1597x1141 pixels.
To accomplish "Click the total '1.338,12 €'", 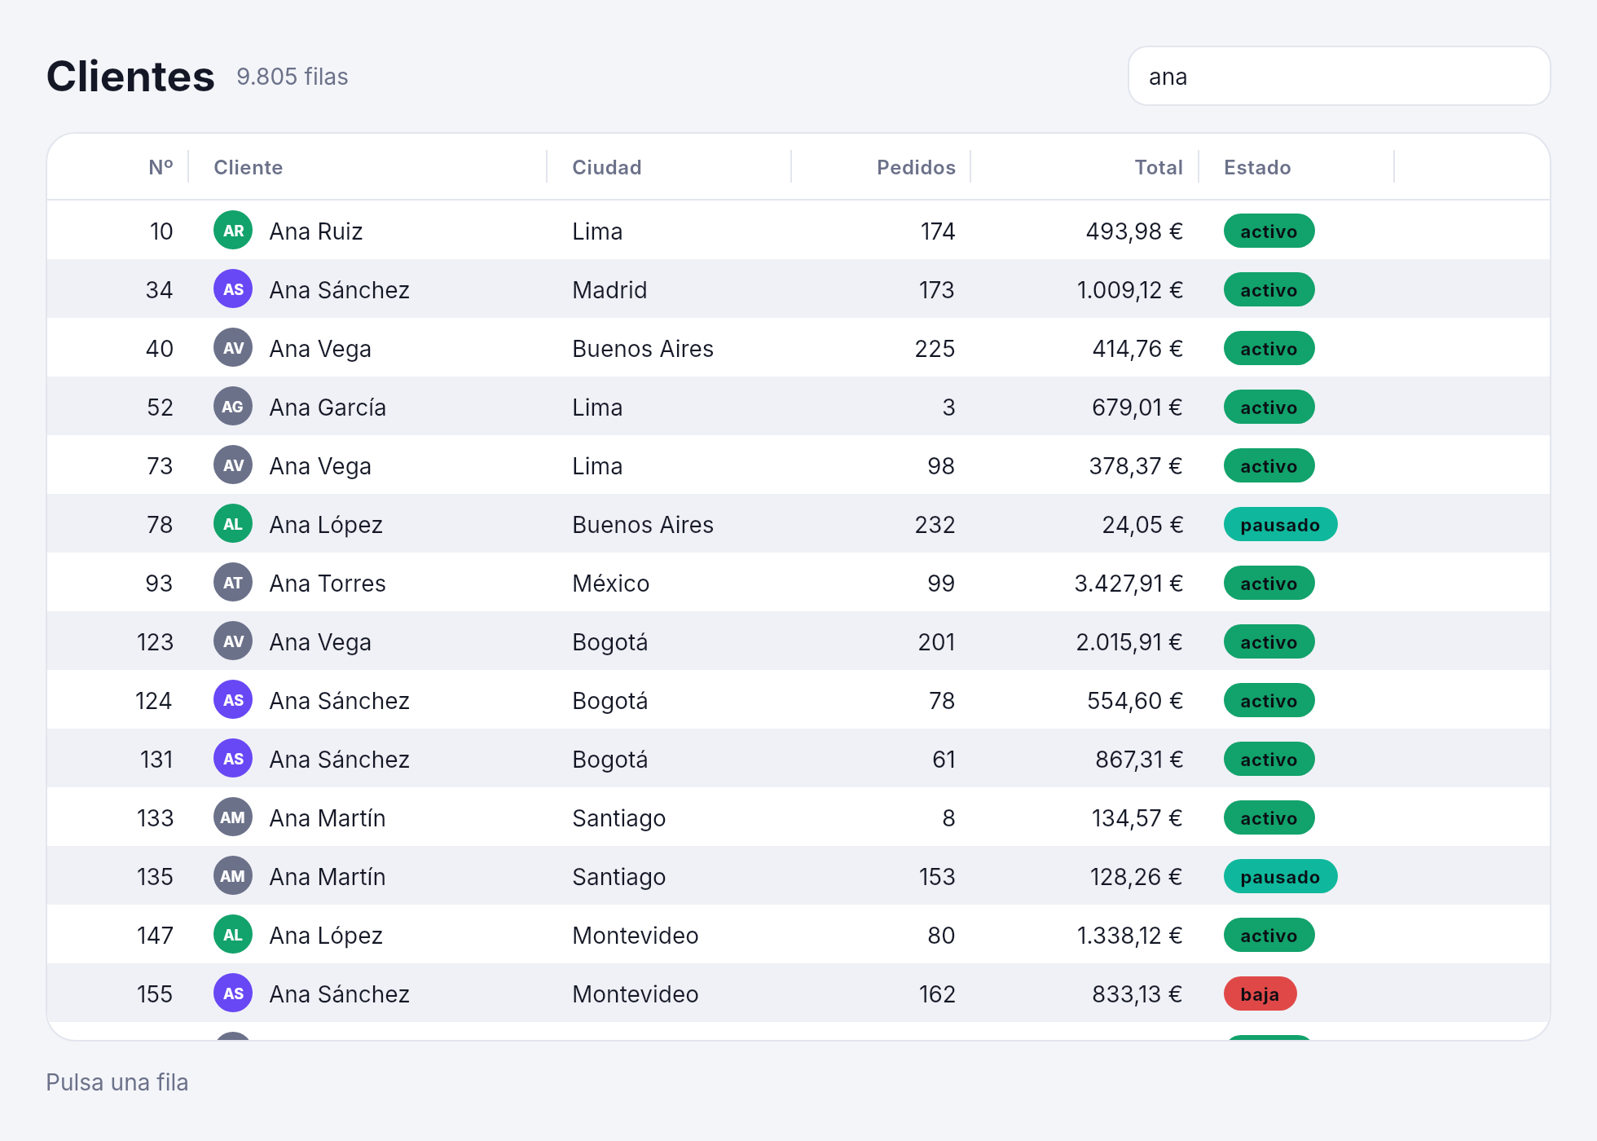I will tap(1129, 936).
